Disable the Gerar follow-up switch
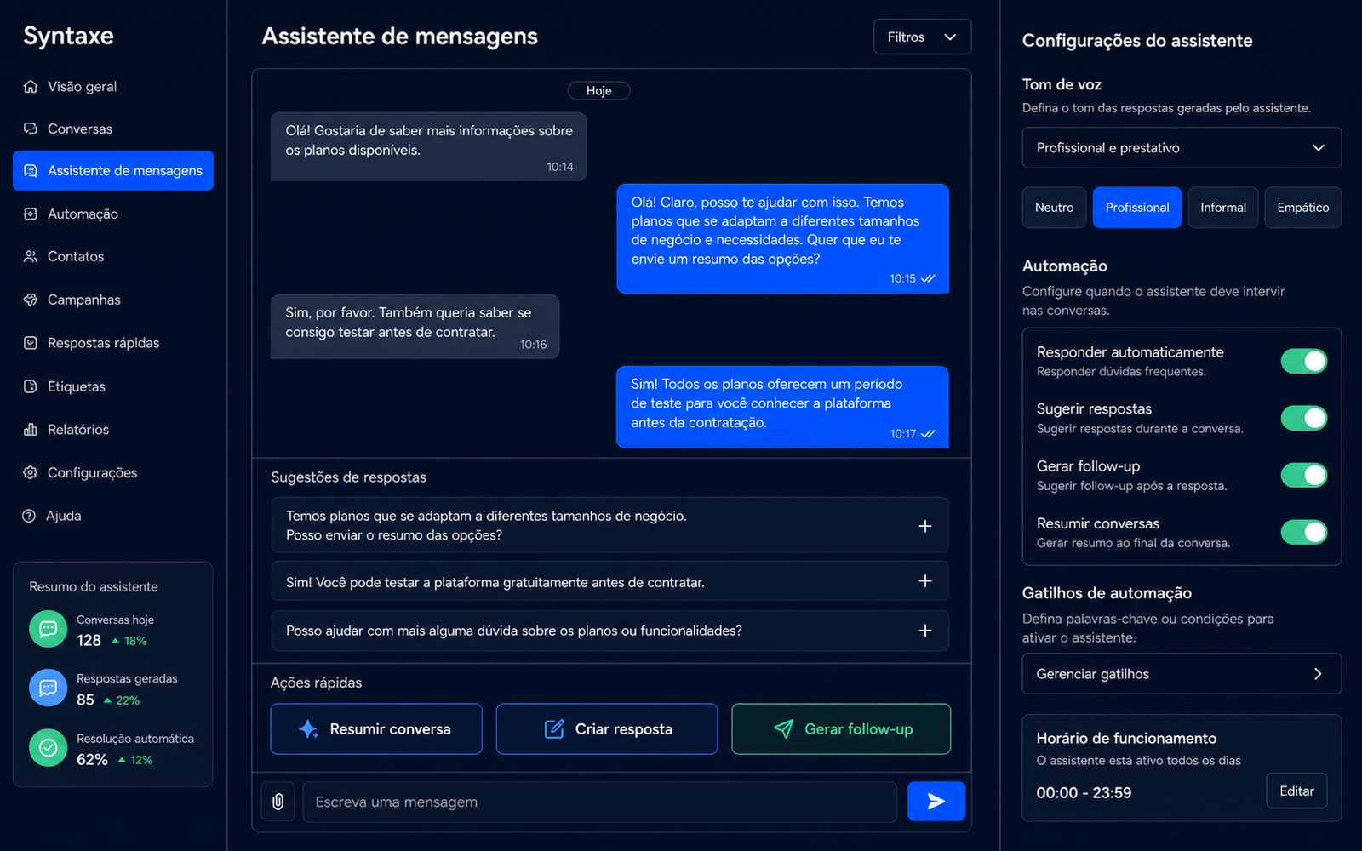This screenshot has height=851, width=1362. click(1304, 475)
